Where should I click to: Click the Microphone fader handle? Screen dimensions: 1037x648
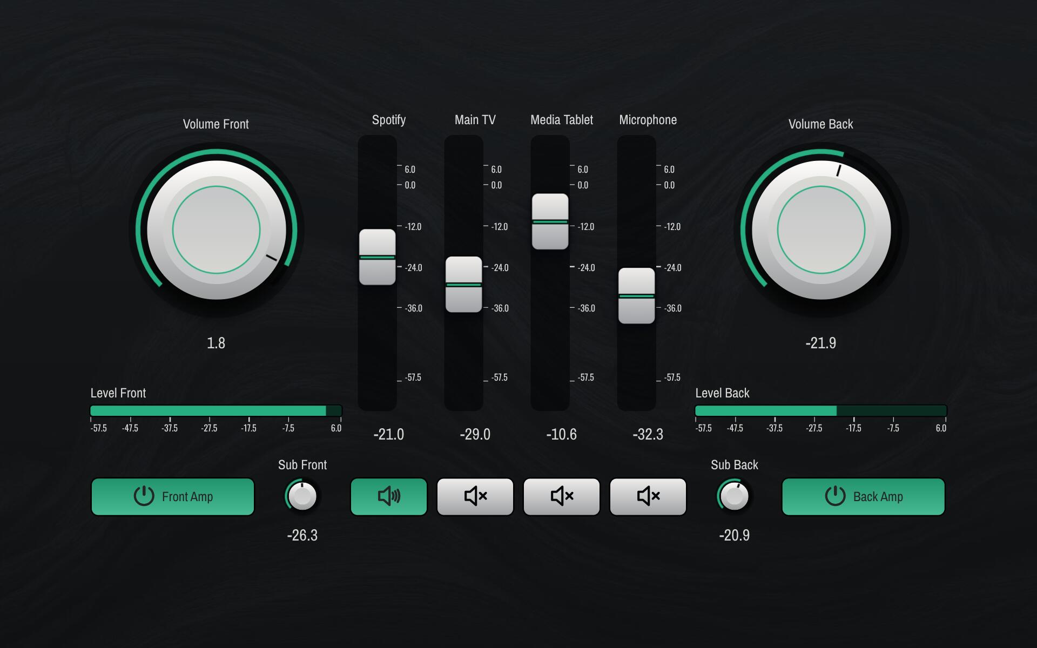pyautogui.click(x=637, y=296)
